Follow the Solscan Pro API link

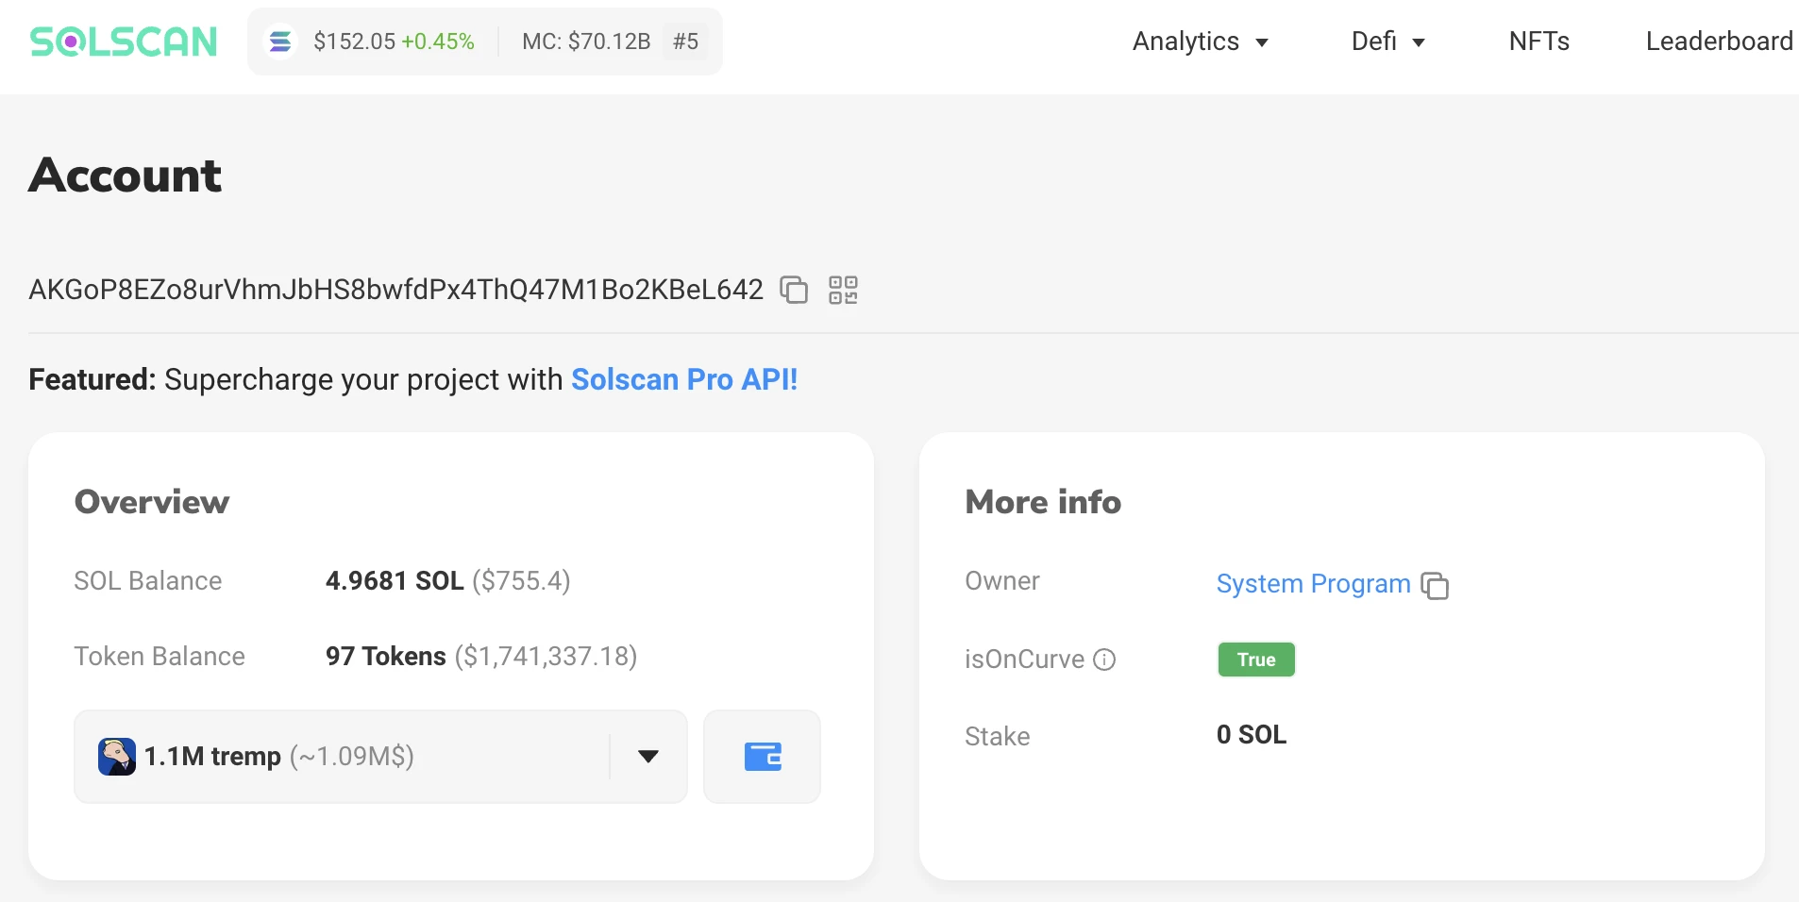(x=684, y=379)
